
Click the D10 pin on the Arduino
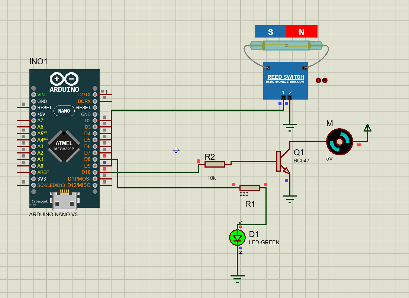click(x=95, y=172)
